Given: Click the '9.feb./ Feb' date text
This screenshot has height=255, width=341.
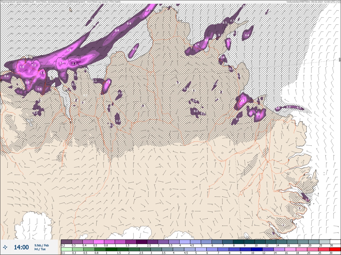Looking at the screenshot, I should coord(41,245).
